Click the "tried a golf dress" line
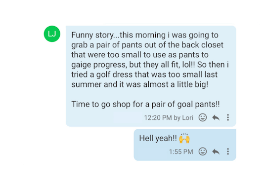Viewport: 266px width, 186px height. (x=144, y=74)
